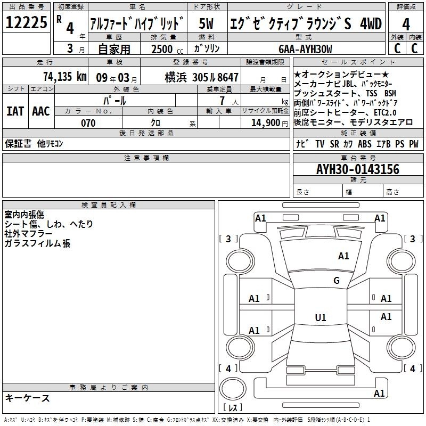The width and height of the screenshot is (426, 426).
Task: Select the A1 marker on the hood
Action: 343,256
